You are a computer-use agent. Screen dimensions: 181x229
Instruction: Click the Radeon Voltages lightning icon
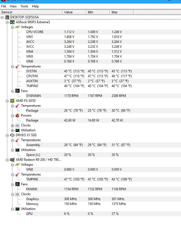coord(17,165)
